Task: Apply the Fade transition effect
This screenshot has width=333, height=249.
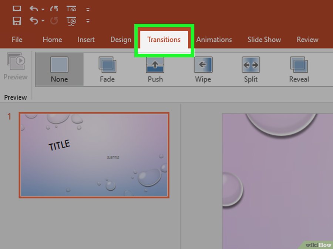Action: point(107,69)
